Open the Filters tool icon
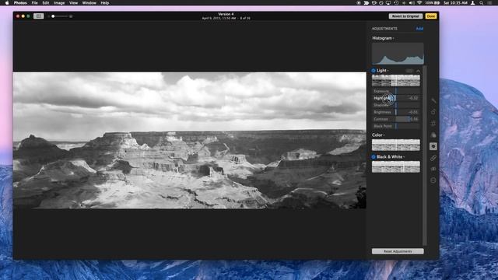 pos(433,135)
